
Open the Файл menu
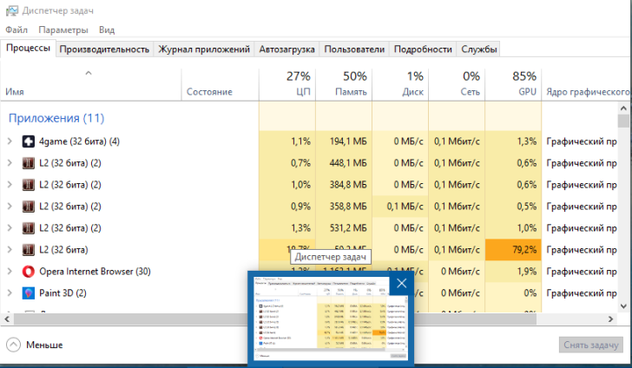[16, 30]
